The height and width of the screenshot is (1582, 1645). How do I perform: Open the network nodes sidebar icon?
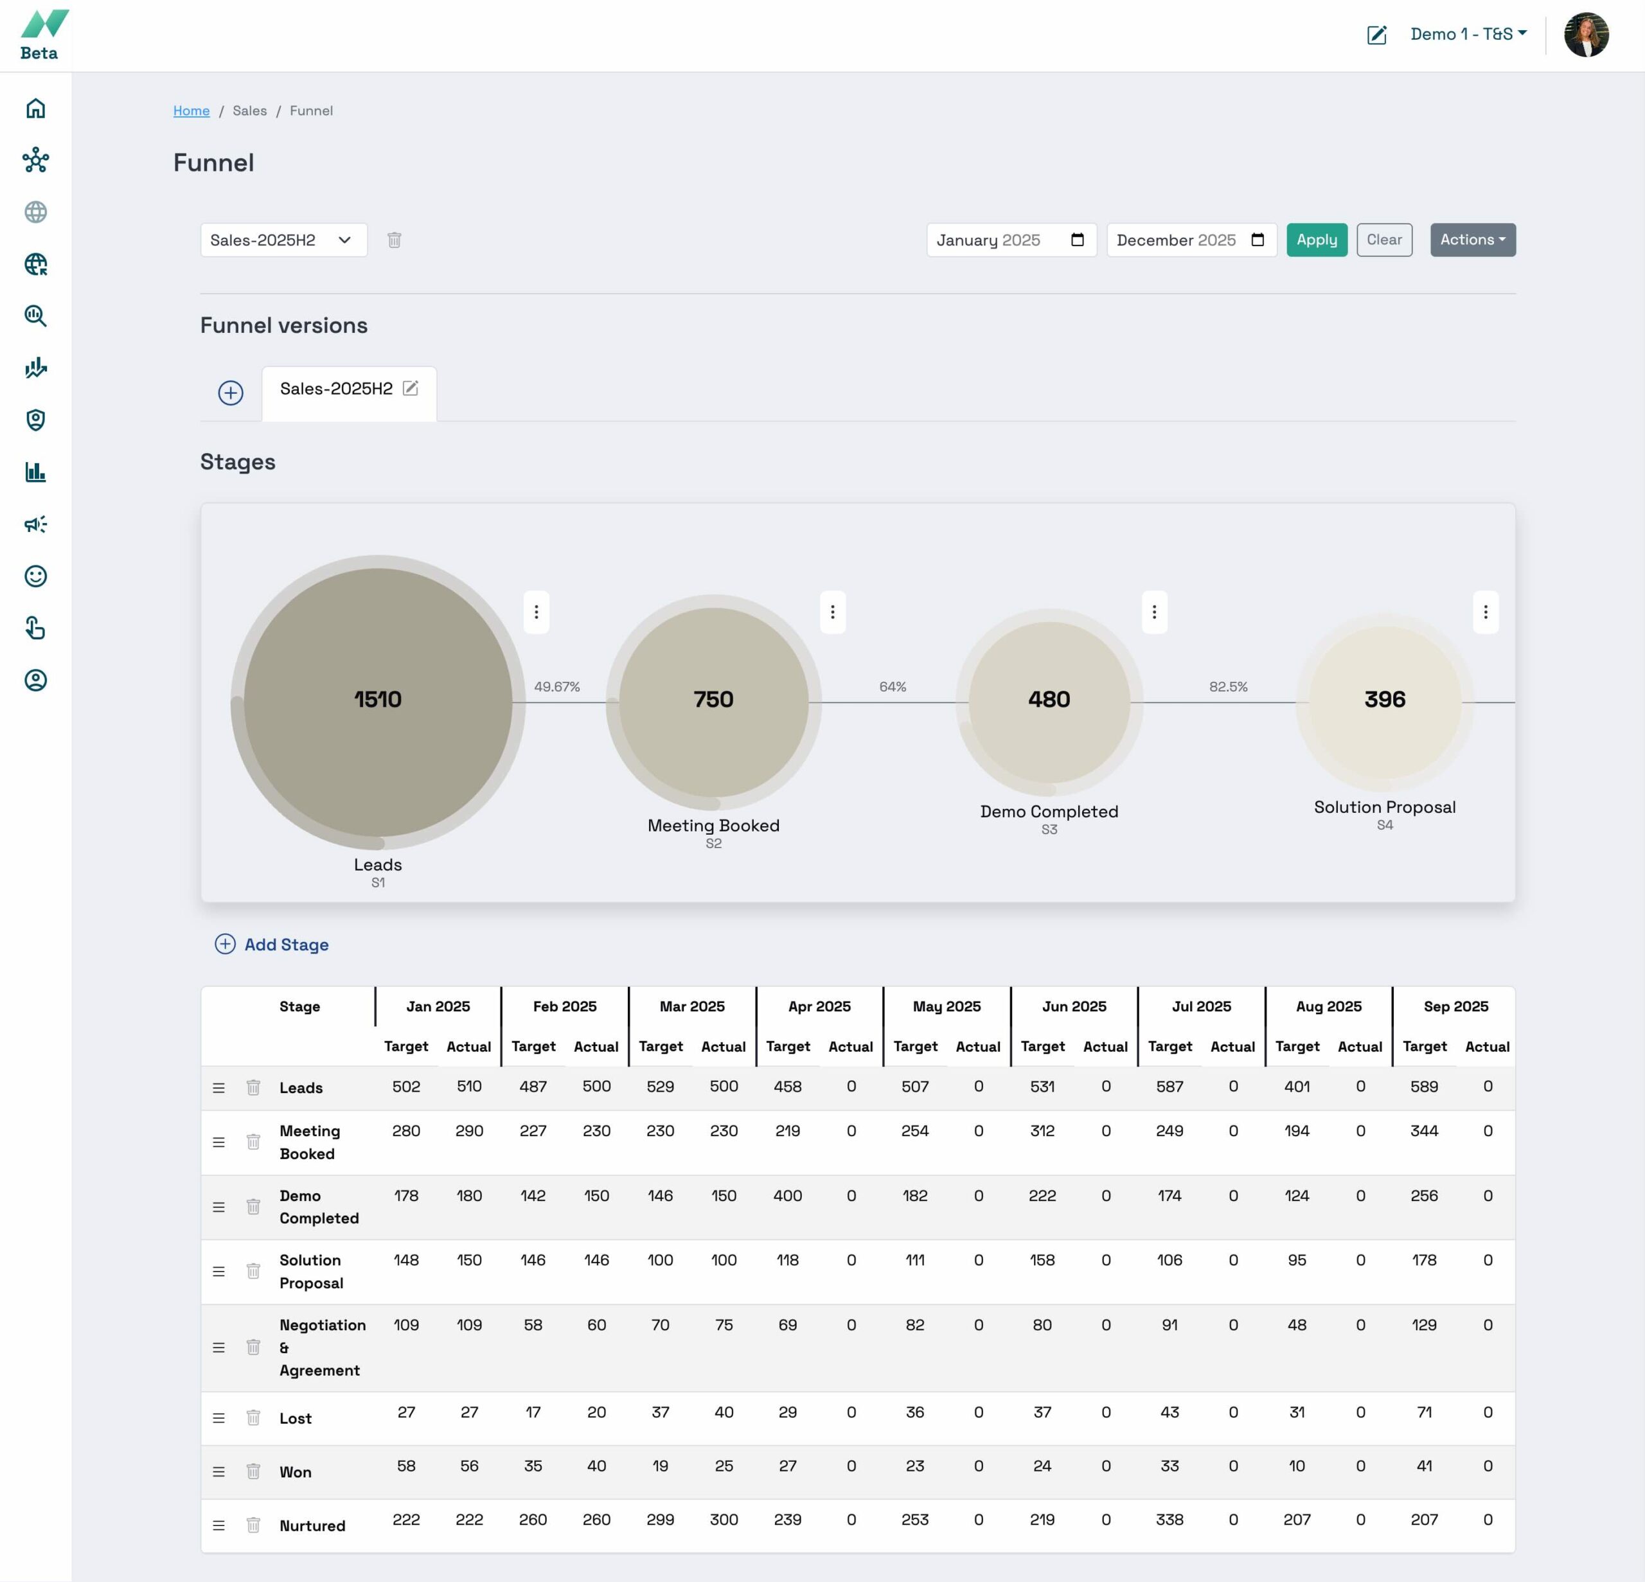point(35,160)
